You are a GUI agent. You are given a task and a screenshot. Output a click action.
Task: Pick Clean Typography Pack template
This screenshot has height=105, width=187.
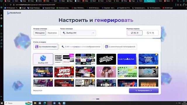point(85,59)
